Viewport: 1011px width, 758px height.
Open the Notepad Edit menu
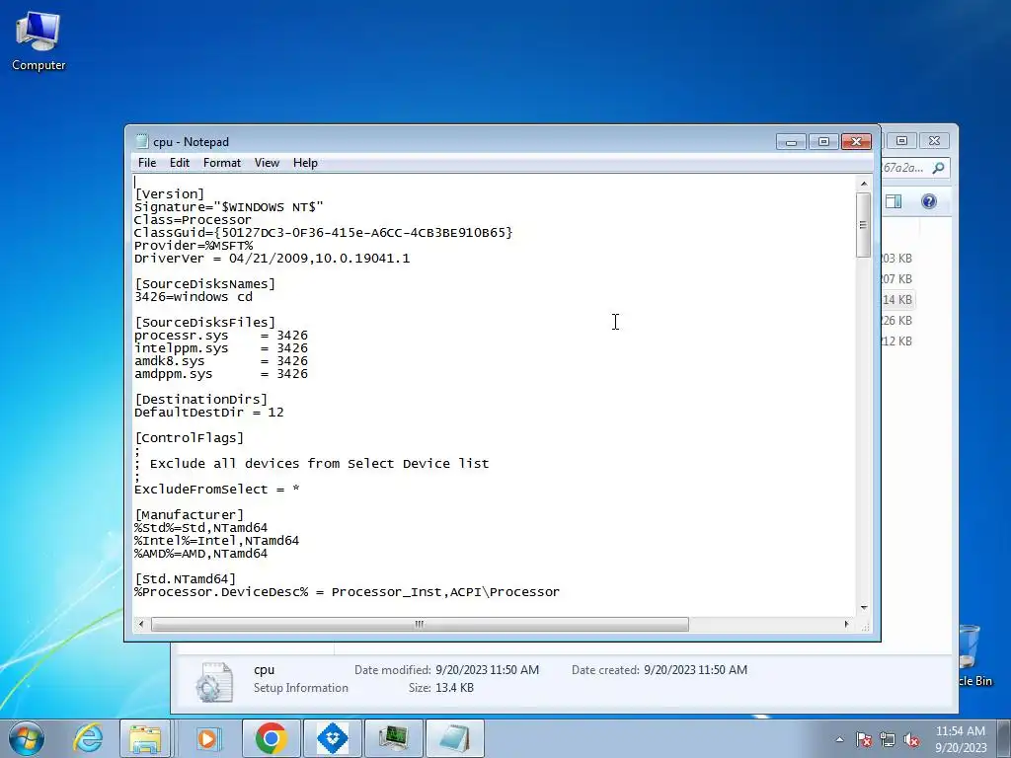180,163
